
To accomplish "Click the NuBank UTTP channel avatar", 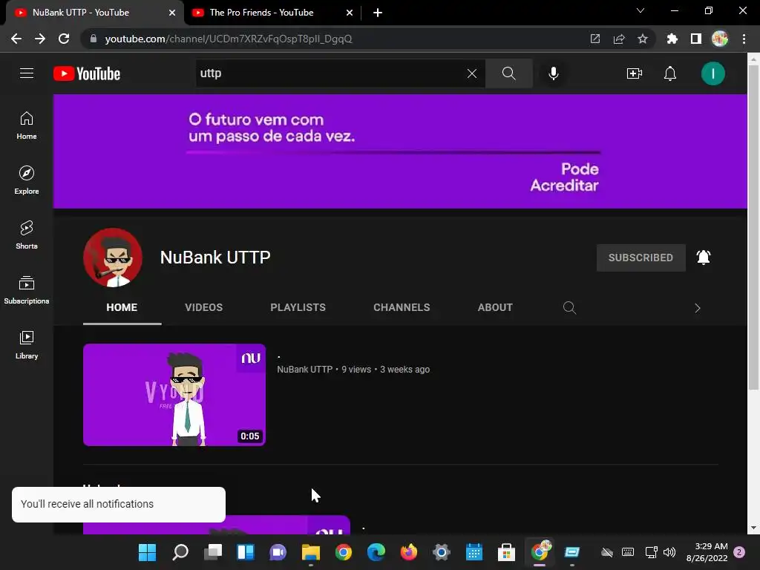I will pos(113,258).
